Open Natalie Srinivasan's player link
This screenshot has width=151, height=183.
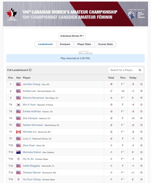click(33, 125)
